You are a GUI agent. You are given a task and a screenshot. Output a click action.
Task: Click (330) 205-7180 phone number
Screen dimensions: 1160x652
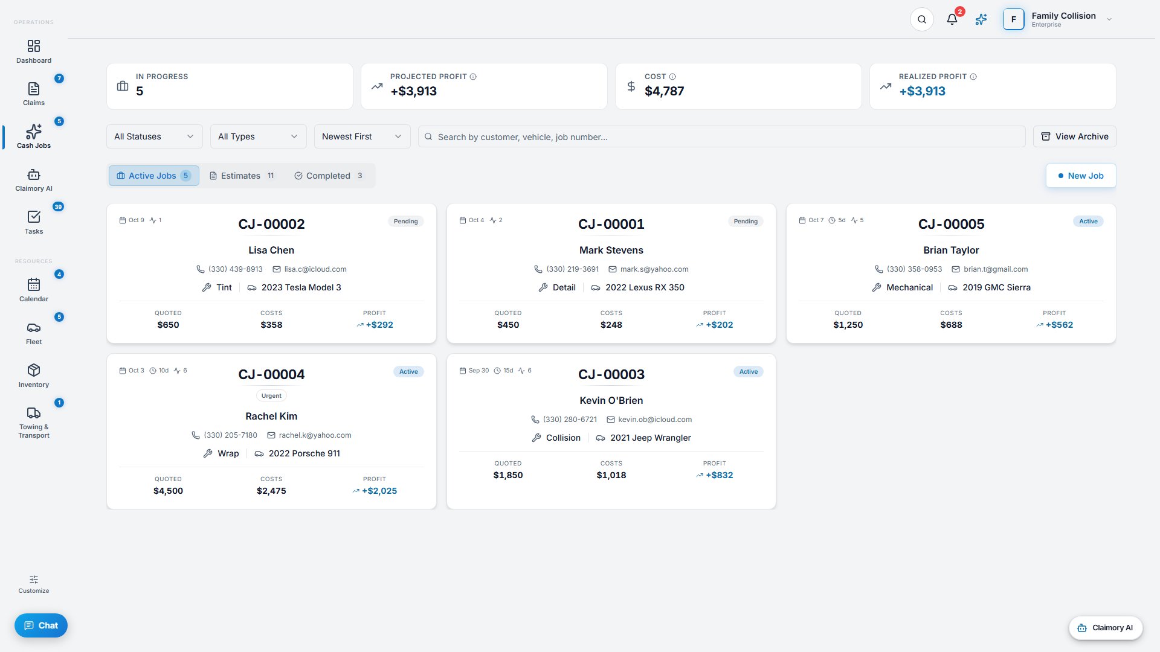tap(231, 435)
